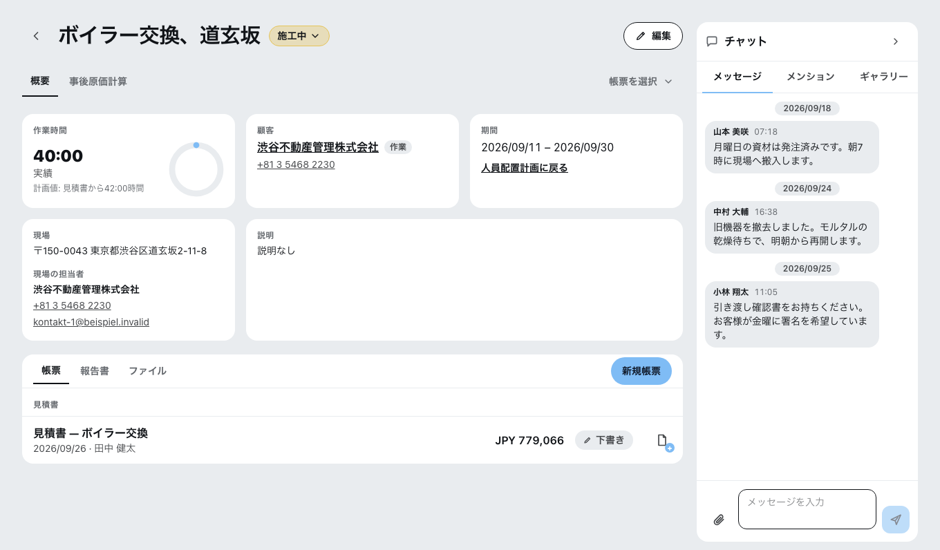Click the チャット panel heading
Screen dimensions: 940x550
[746, 41]
